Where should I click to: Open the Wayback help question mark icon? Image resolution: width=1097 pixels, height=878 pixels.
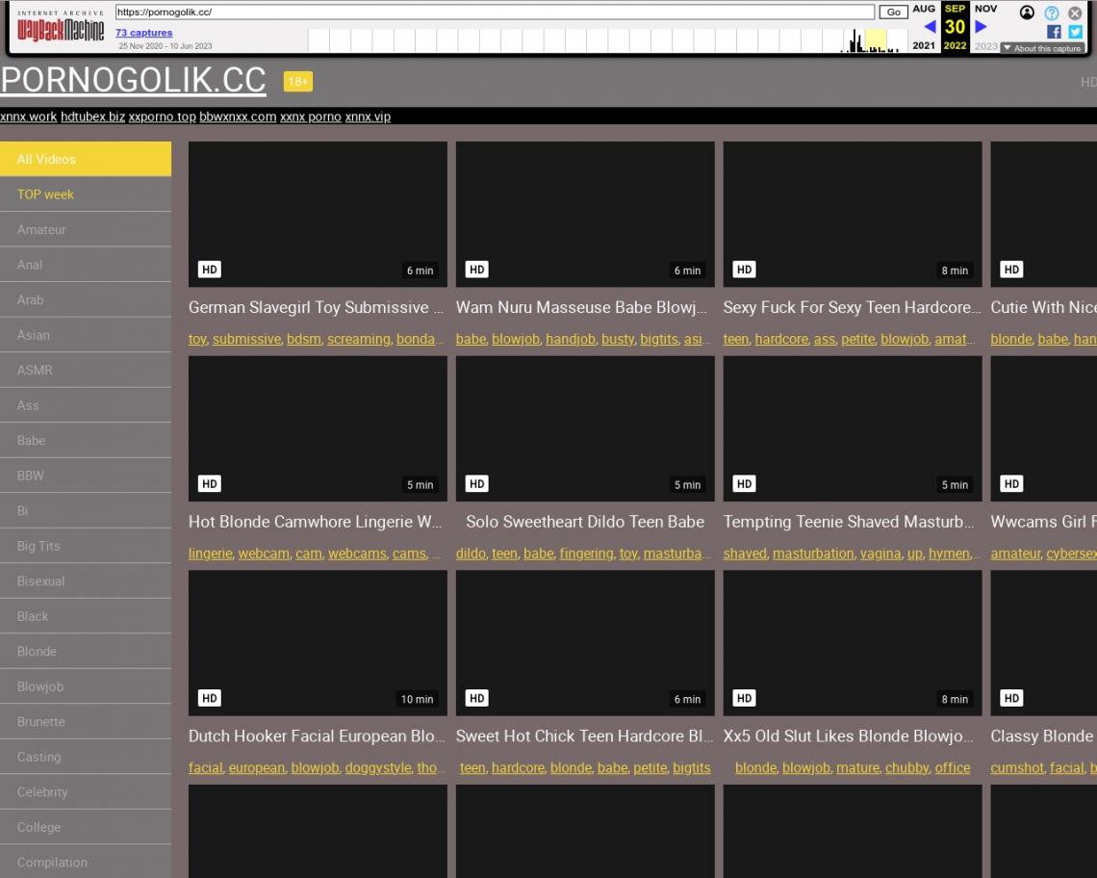click(x=1051, y=13)
